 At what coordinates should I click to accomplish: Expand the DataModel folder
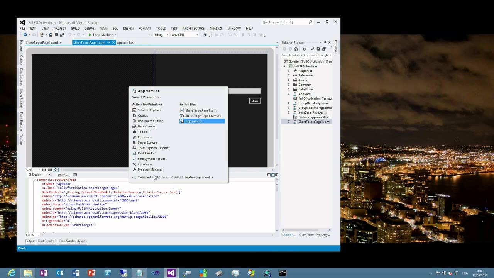[289, 89]
